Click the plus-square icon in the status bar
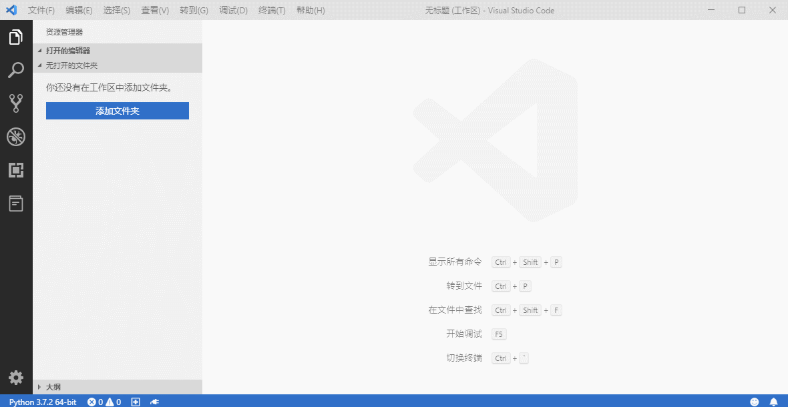This screenshot has width=788, height=407. tap(135, 402)
